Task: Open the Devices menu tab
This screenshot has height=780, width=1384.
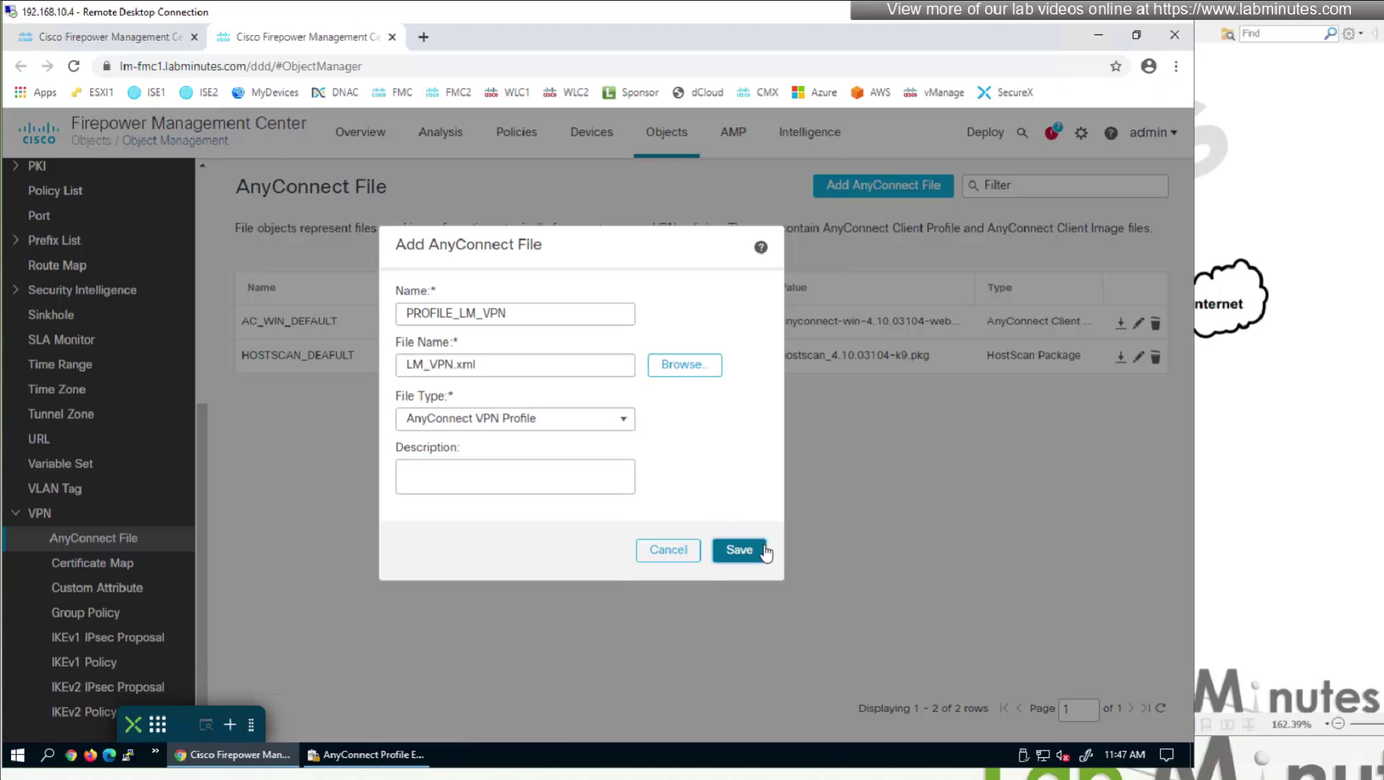Action: [x=591, y=132]
